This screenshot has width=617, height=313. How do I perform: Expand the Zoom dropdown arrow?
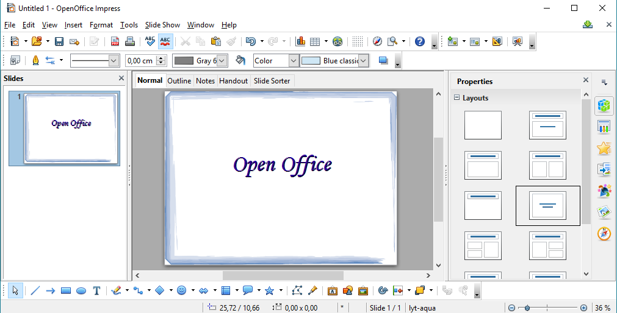(403, 41)
